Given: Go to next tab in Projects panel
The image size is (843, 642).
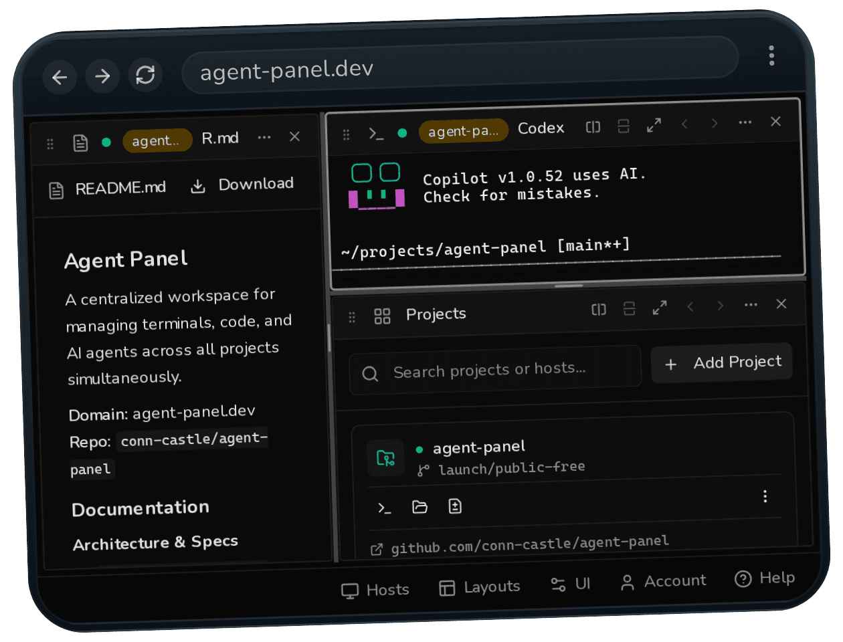Looking at the screenshot, I should pyautogui.click(x=721, y=306).
